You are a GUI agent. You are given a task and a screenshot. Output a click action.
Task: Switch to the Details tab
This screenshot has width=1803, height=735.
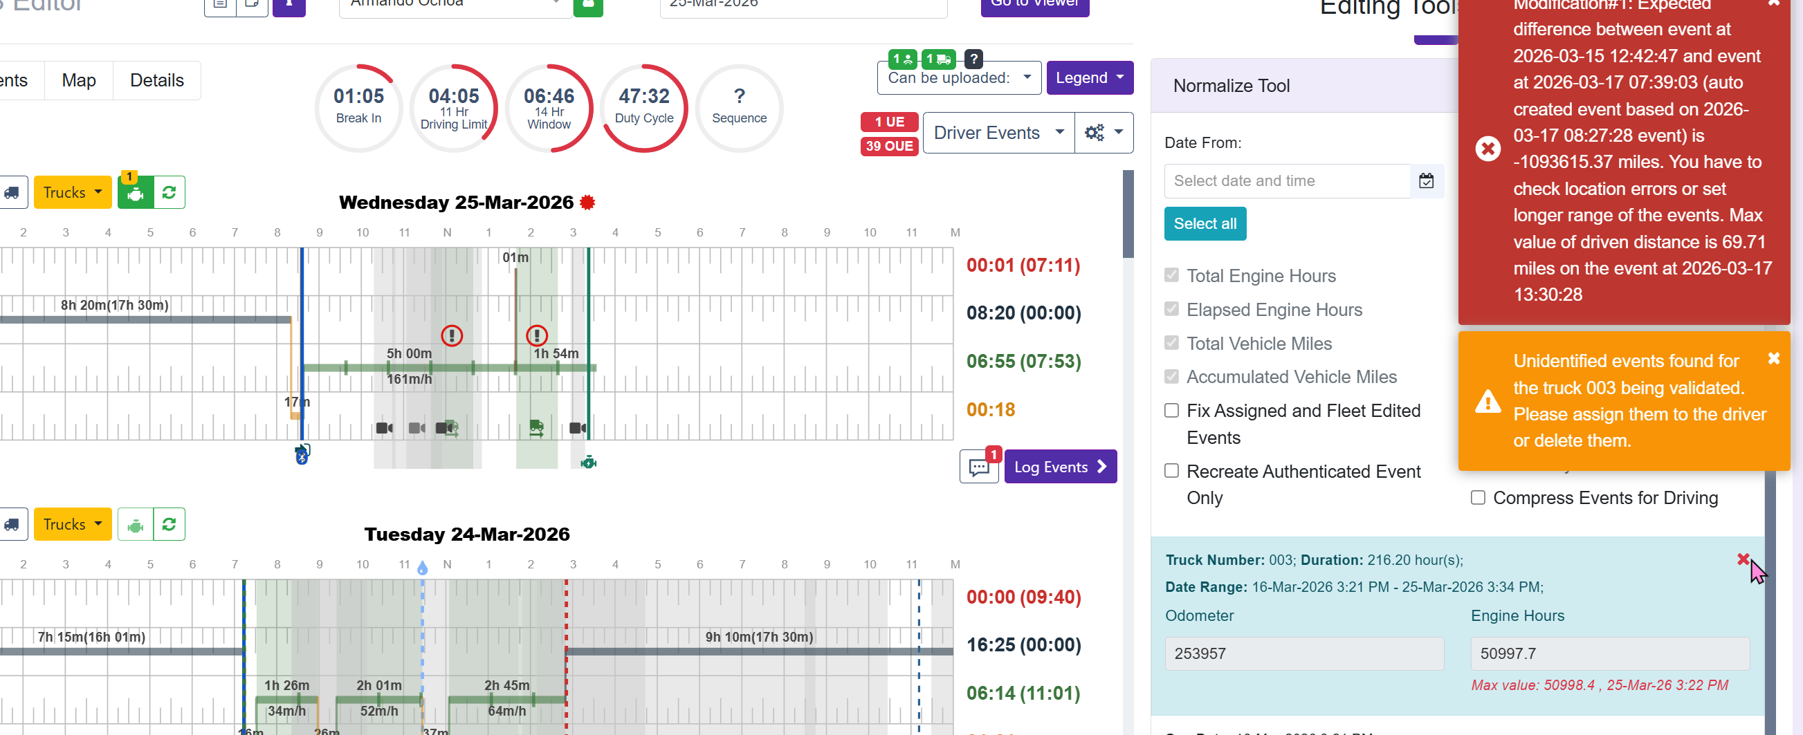(x=157, y=80)
